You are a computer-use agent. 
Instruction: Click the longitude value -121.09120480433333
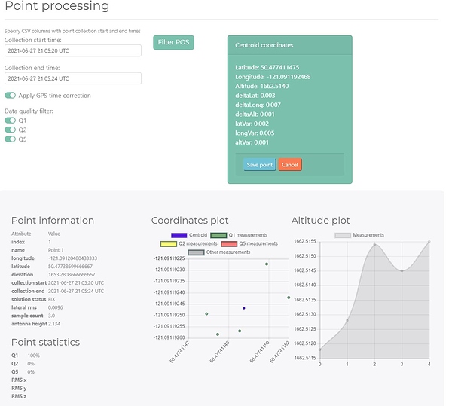[x=72, y=258]
